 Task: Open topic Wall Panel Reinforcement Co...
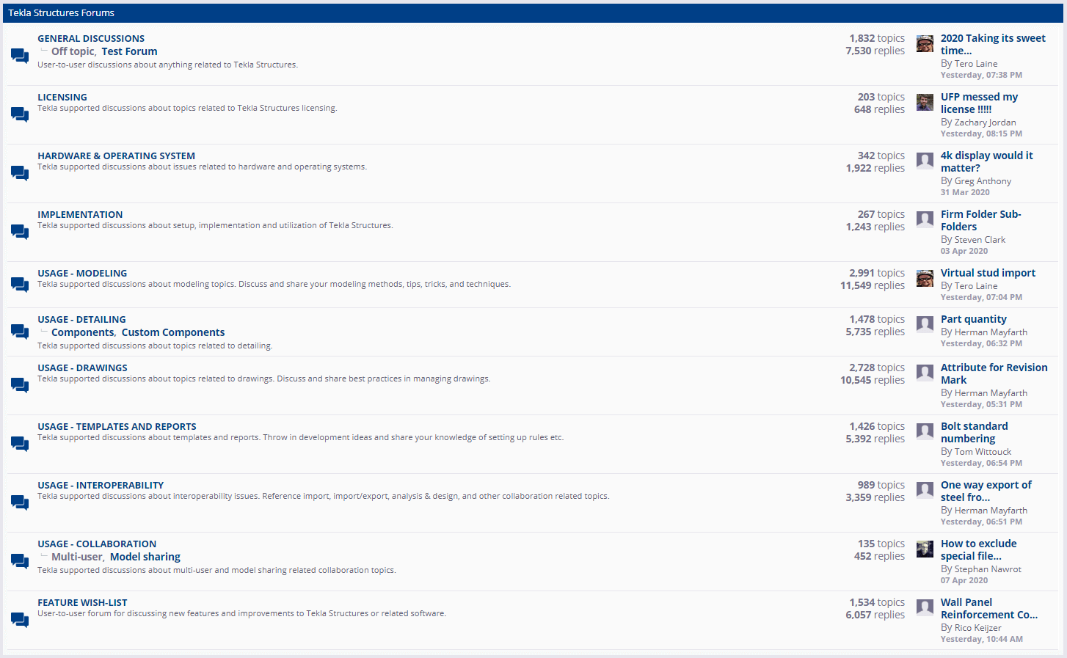point(989,609)
